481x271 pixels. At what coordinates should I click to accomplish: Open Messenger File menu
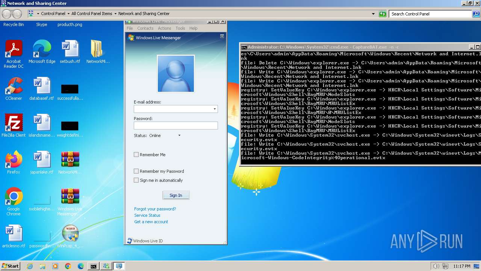(130, 28)
